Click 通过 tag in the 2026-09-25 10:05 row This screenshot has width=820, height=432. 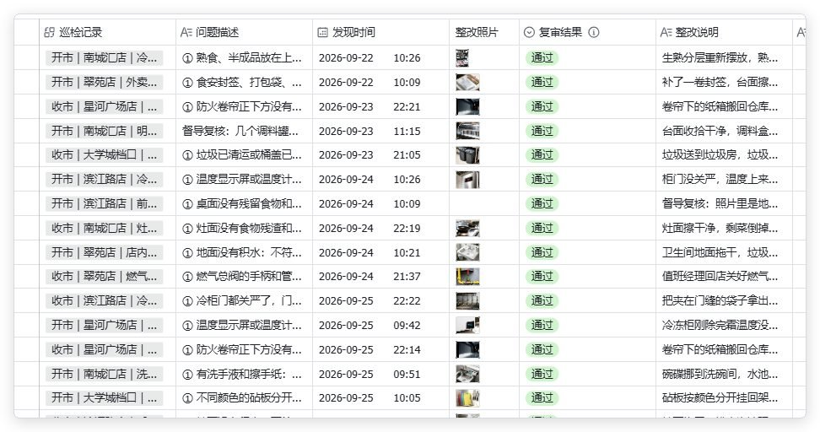tap(542, 398)
